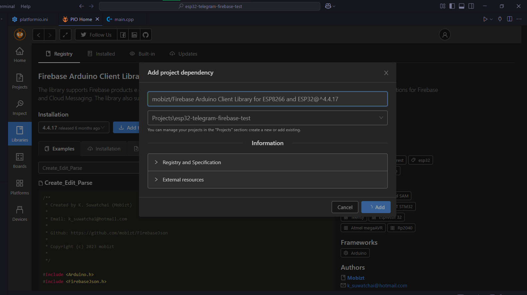Click the Atmel megaAVR platform tag
This screenshot has width=527, height=295.
363,228
